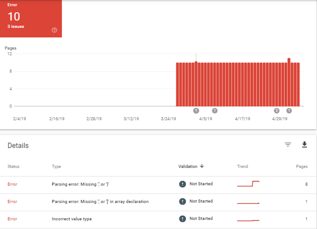Click the chart annotation marker '1' near 4/8/19

tap(214, 111)
